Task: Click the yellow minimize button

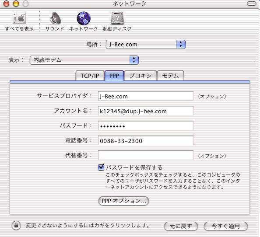Action: (16, 3)
